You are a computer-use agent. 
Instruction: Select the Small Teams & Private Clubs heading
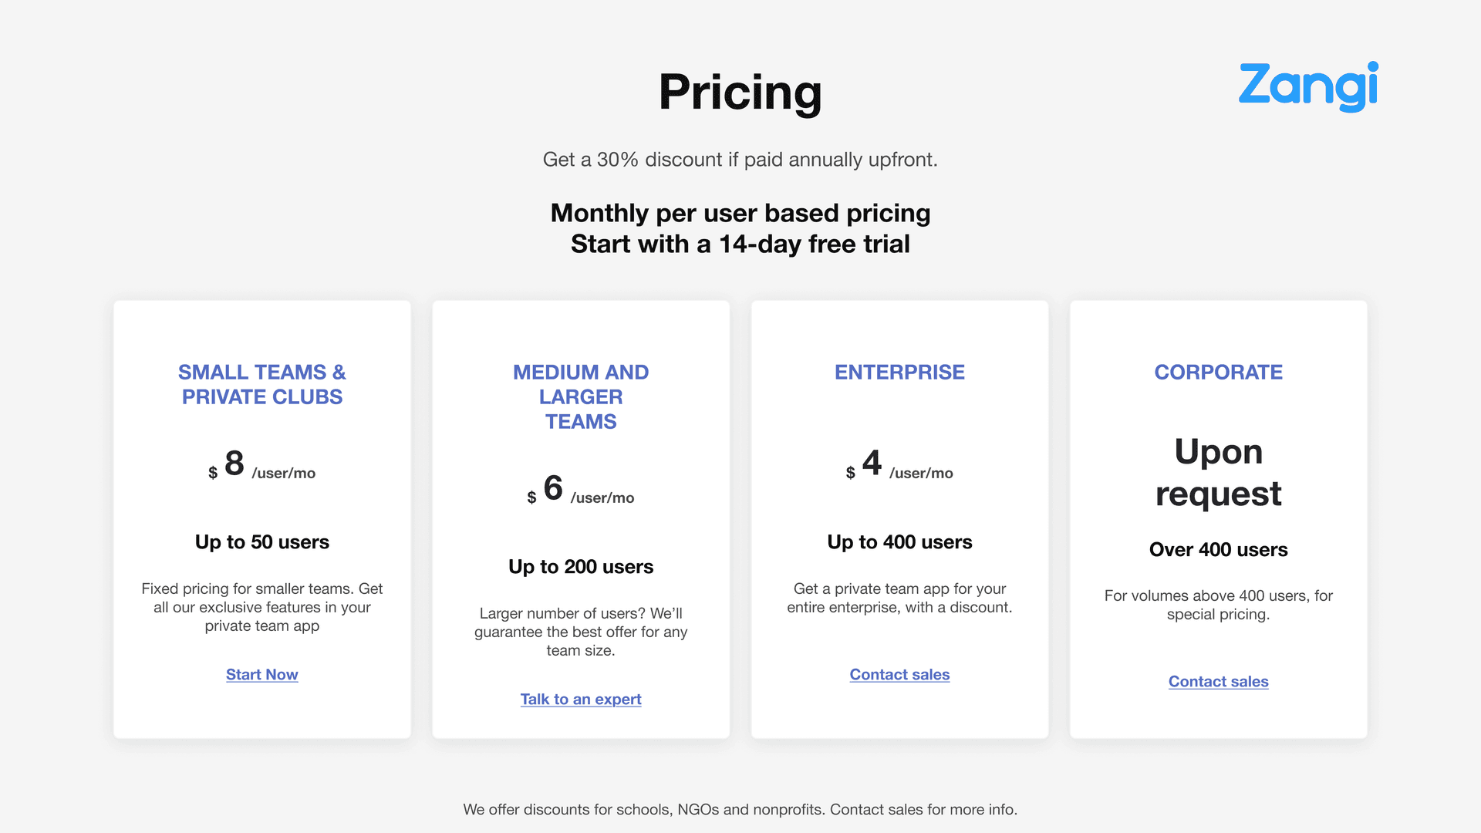tap(261, 384)
